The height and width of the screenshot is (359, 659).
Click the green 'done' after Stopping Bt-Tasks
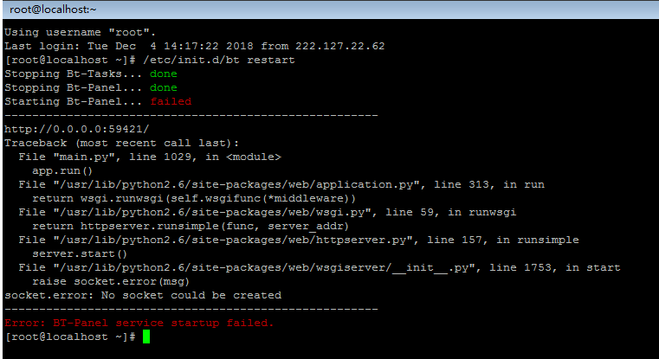click(x=164, y=74)
